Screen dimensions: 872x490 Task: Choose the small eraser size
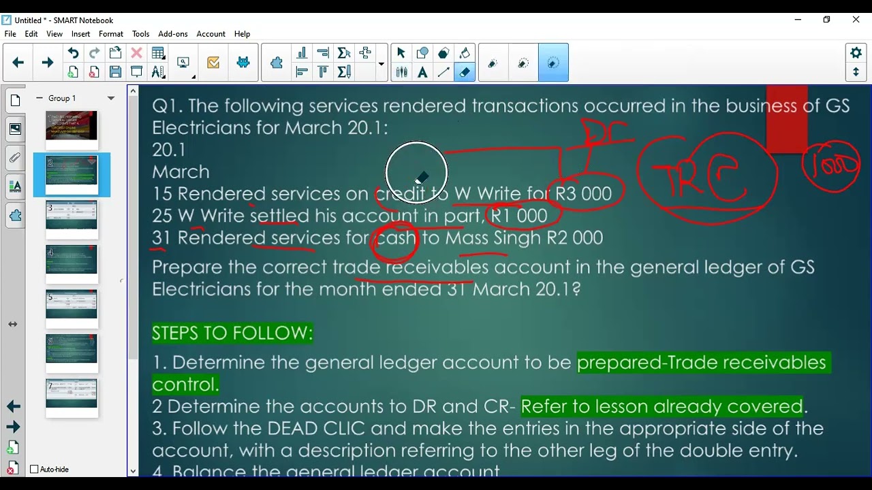pos(493,63)
